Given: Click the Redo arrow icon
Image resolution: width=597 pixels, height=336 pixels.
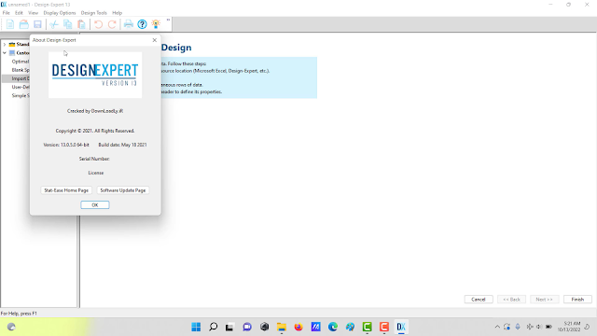Looking at the screenshot, I should [x=112, y=24].
